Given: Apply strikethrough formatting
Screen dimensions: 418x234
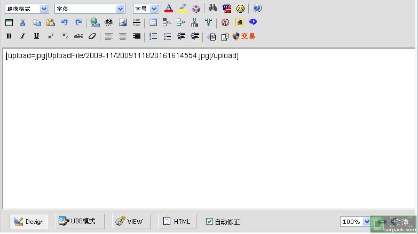Looking at the screenshot, I should (x=78, y=36).
